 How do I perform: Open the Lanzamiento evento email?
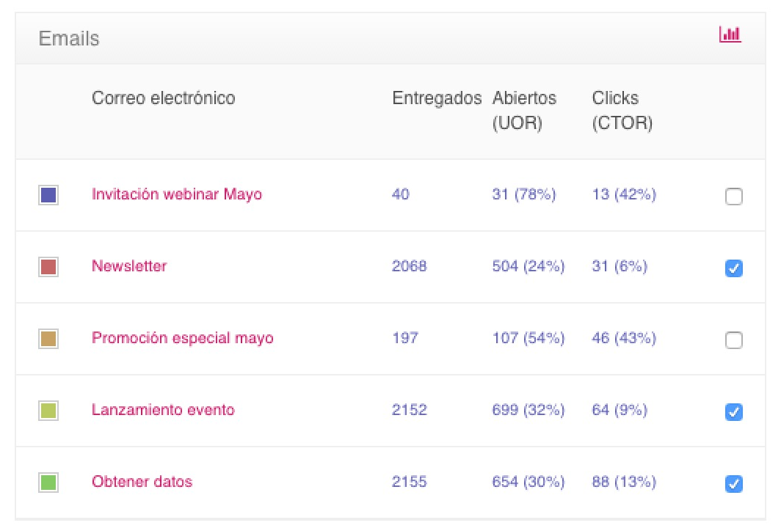point(163,410)
